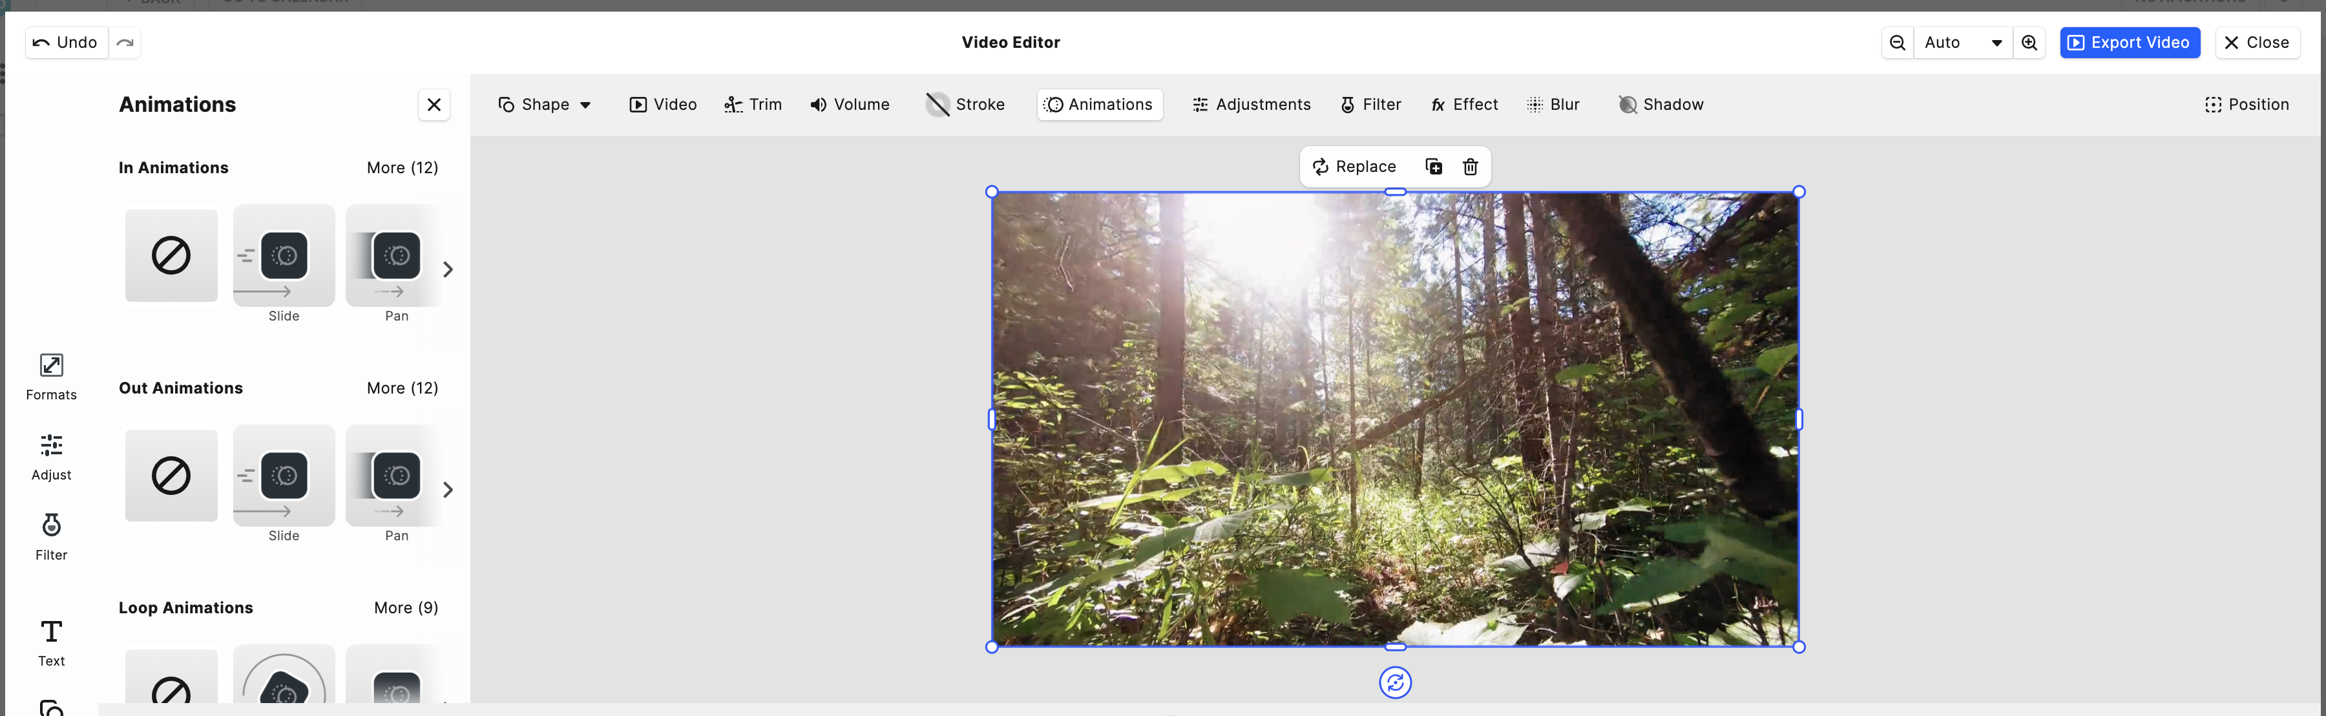Viewport: 2326px width, 716px height.
Task: Delete the selected video with trash icon
Action: tap(1470, 167)
